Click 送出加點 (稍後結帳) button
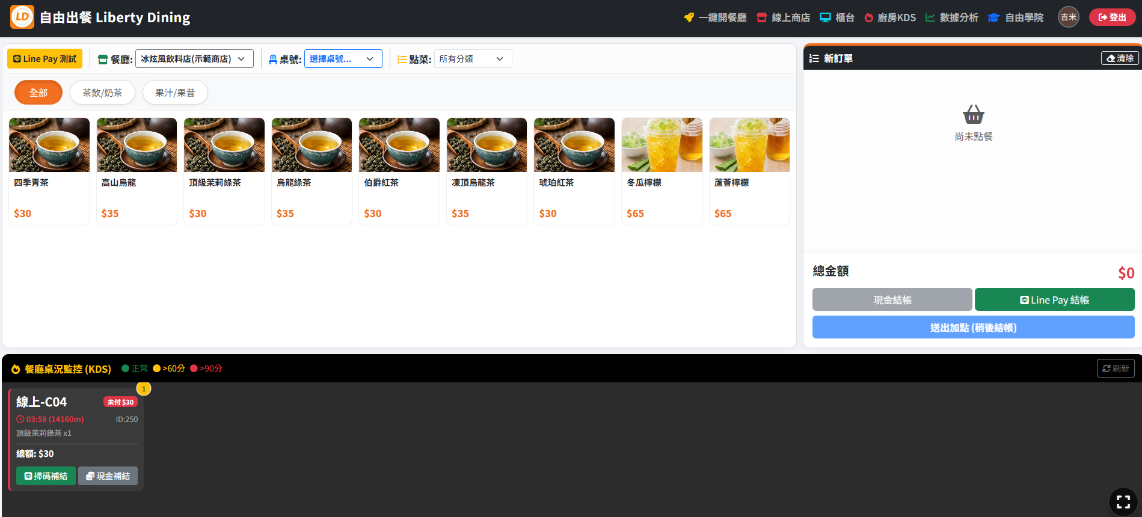1142x517 pixels. 973,327
